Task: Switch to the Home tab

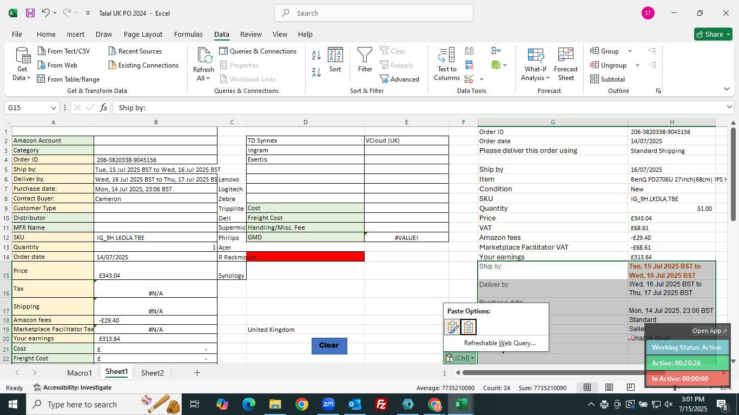Action: [x=46, y=34]
